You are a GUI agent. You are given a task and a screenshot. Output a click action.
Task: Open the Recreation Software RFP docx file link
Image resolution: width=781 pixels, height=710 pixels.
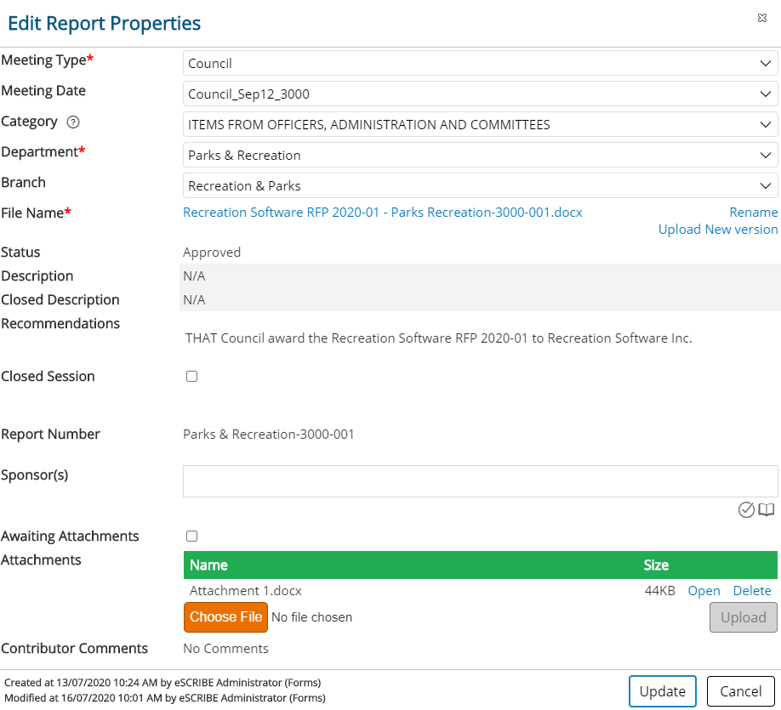383,213
